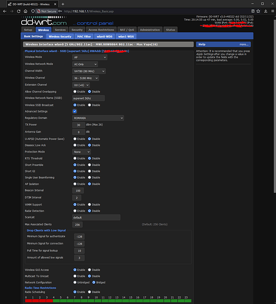
Task: Close the DD-WRT browser tab
Action: (55, 4)
